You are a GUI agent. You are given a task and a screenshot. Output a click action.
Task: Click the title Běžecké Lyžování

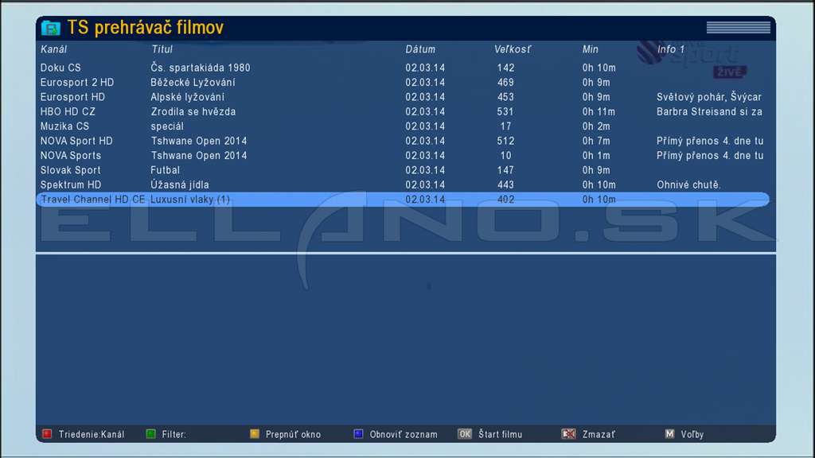(x=193, y=82)
